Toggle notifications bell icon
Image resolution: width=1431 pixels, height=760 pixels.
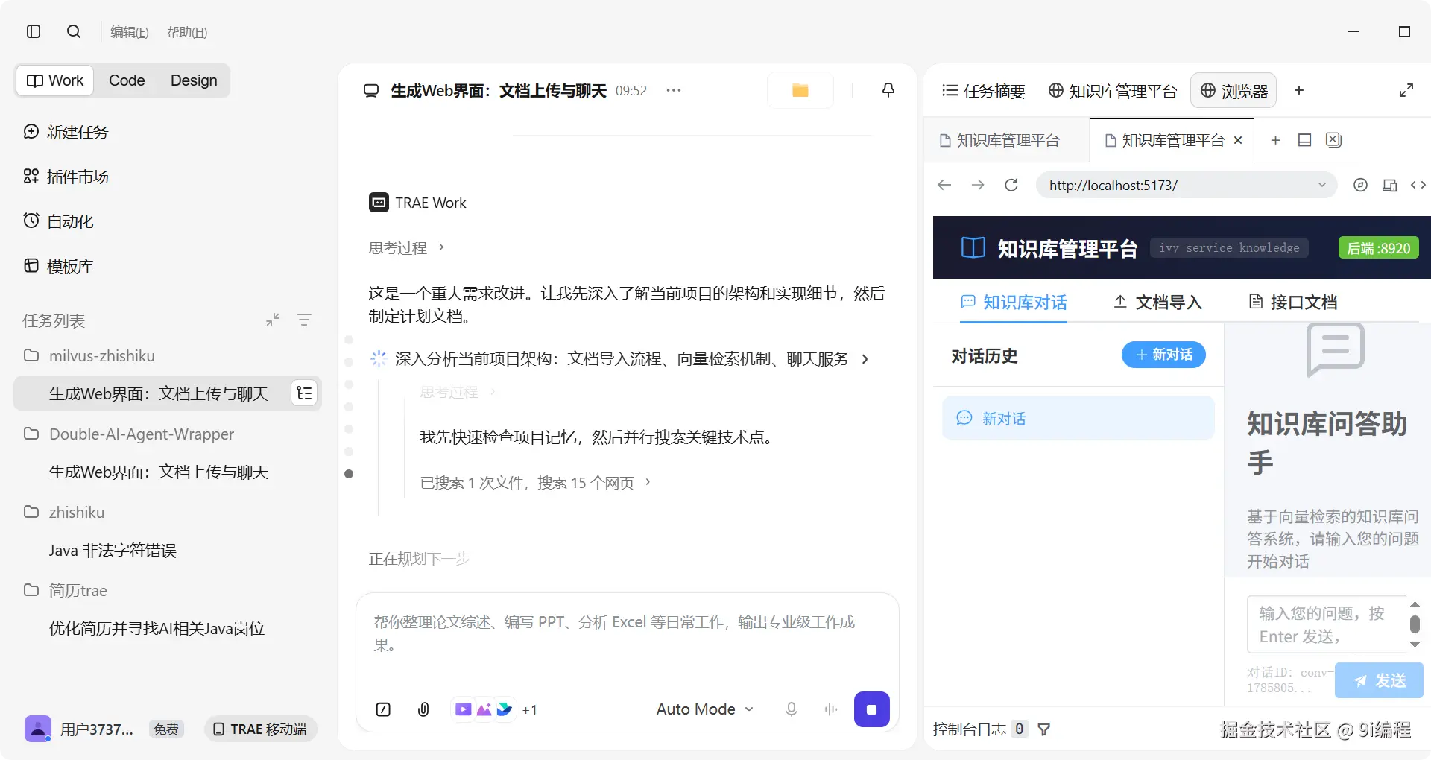[x=888, y=90]
